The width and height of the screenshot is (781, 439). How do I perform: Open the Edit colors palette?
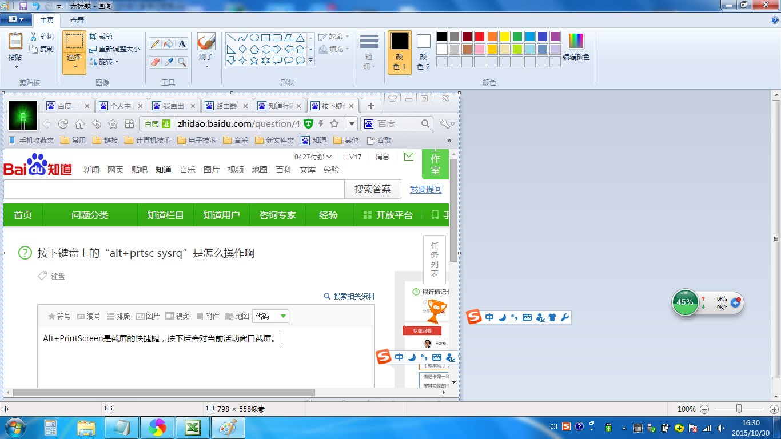point(576,46)
